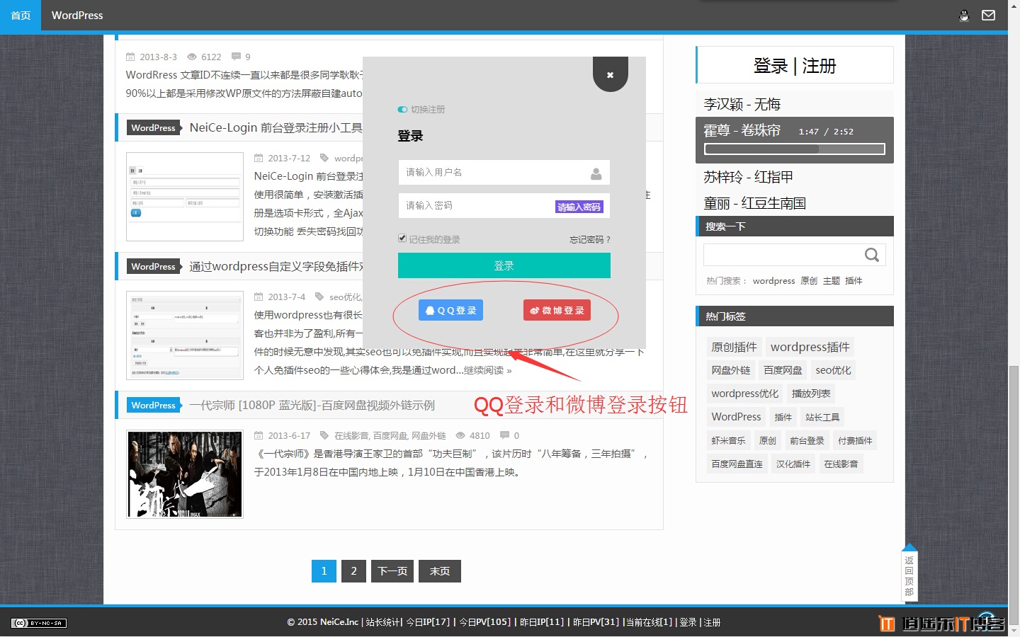The image size is (1020, 637).
Task: Play the song 苏梓玲 - 红指甲
Action: click(748, 177)
